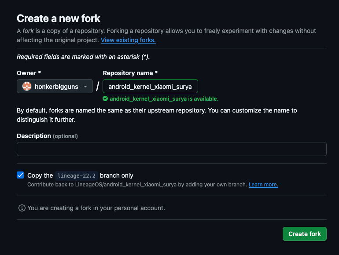Open the Learn more link
Viewport: 339px width, 255px height.
263,185
